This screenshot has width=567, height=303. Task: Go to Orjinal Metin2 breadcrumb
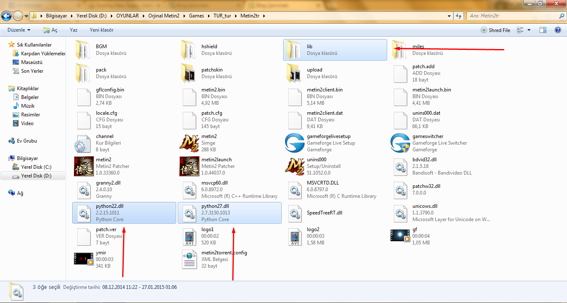(164, 16)
